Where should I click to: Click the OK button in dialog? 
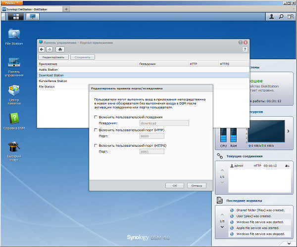click(175, 186)
